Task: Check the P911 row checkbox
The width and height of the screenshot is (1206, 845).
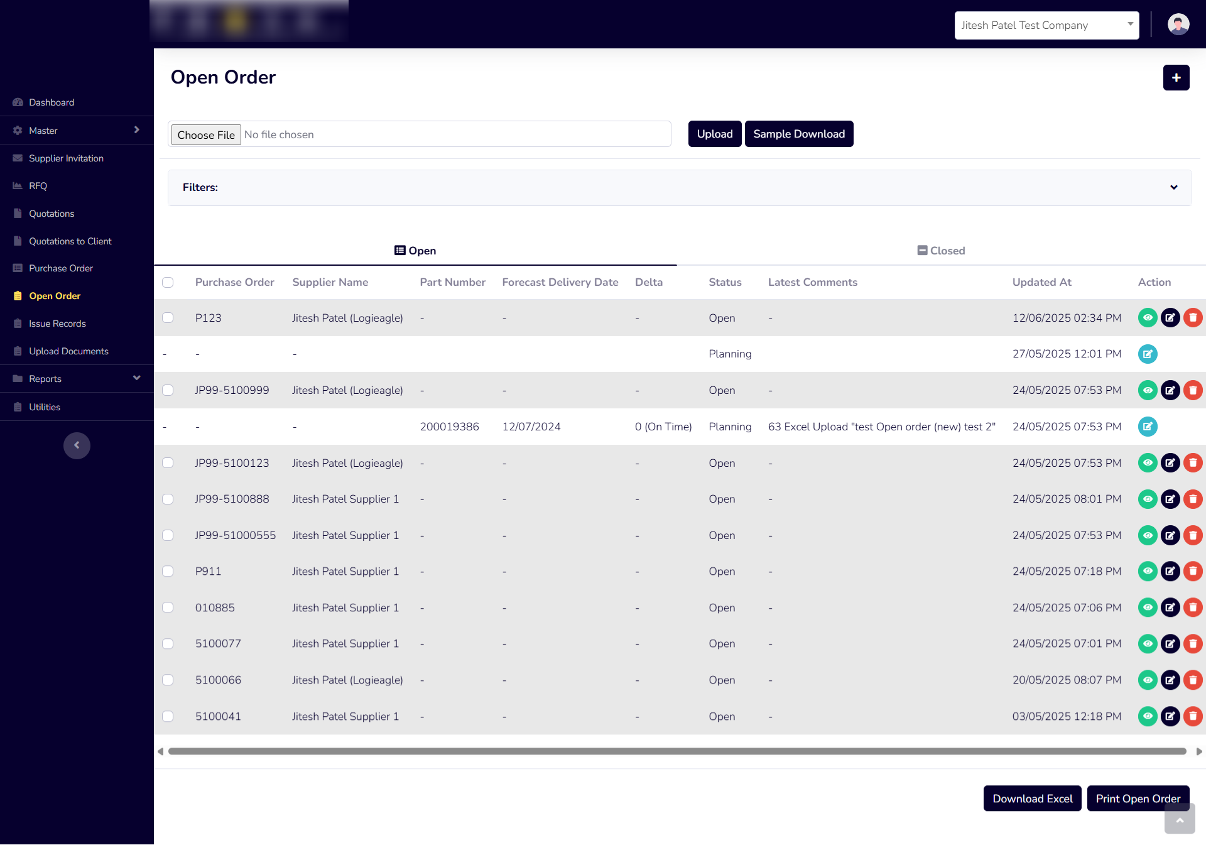Action: click(x=168, y=571)
